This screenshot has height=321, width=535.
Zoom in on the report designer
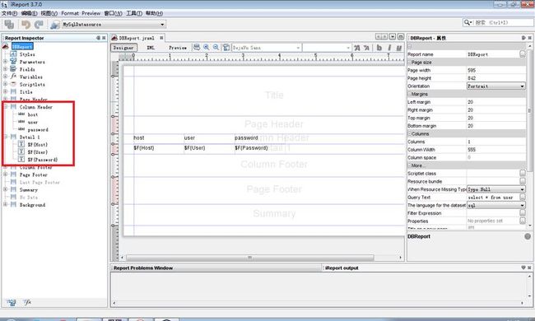pyautogui.click(x=207, y=48)
